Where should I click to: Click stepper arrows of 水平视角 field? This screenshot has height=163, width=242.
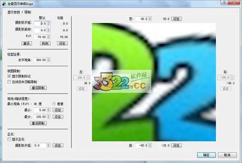click(49, 60)
